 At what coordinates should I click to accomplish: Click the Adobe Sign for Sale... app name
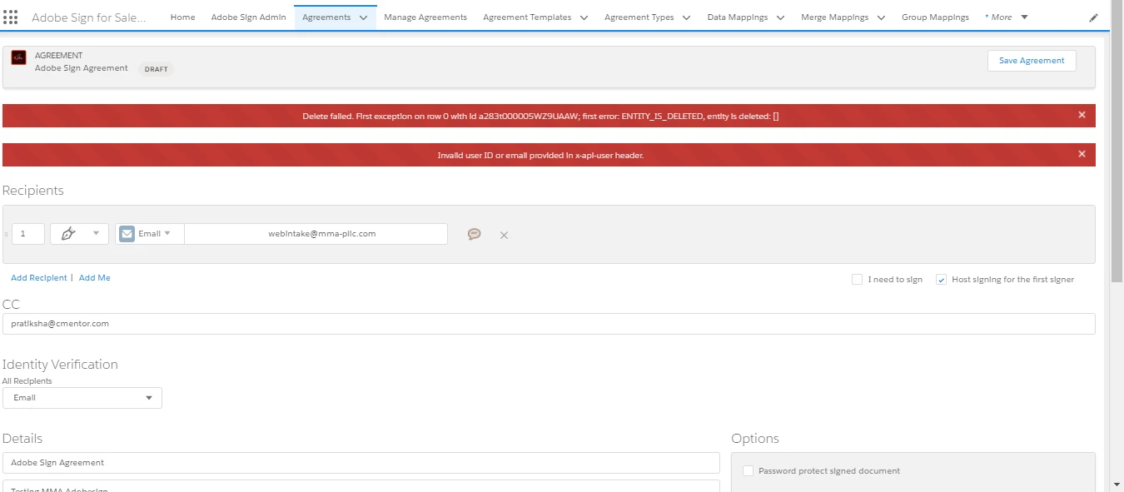(x=88, y=17)
